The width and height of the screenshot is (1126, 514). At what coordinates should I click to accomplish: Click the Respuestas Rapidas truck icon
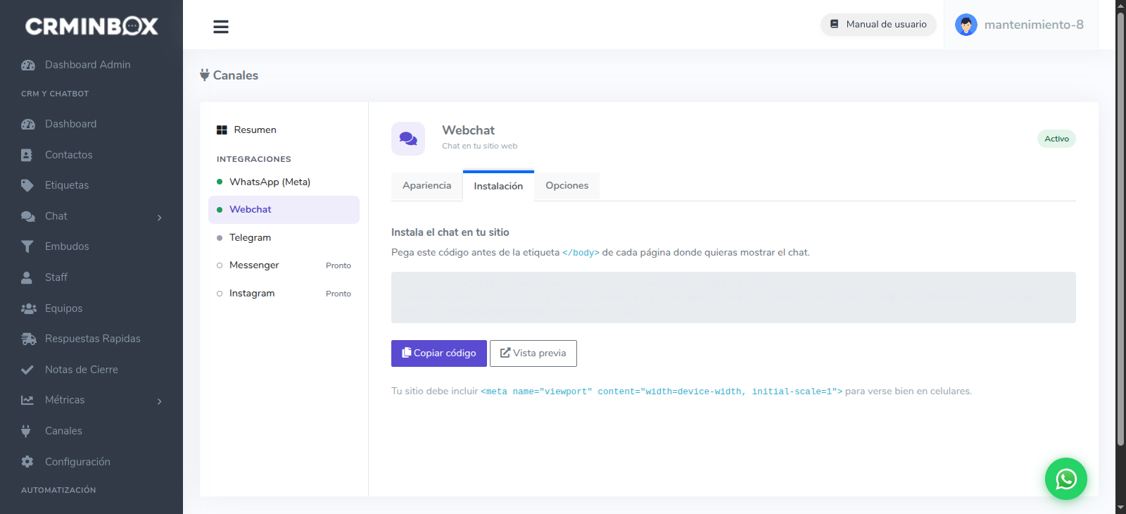point(28,339)
